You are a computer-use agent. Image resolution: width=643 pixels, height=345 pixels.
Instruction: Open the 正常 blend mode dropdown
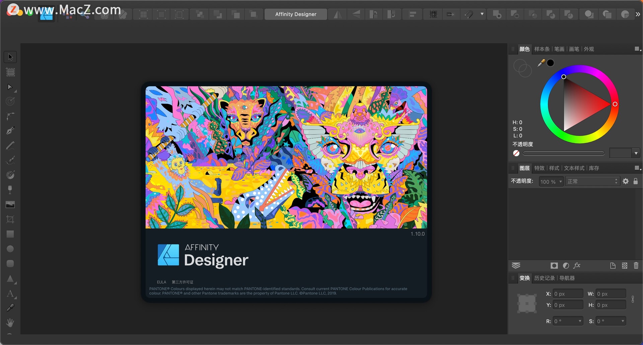point(592,182)
